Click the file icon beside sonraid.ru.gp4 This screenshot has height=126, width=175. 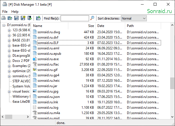(x=35, y=75)
